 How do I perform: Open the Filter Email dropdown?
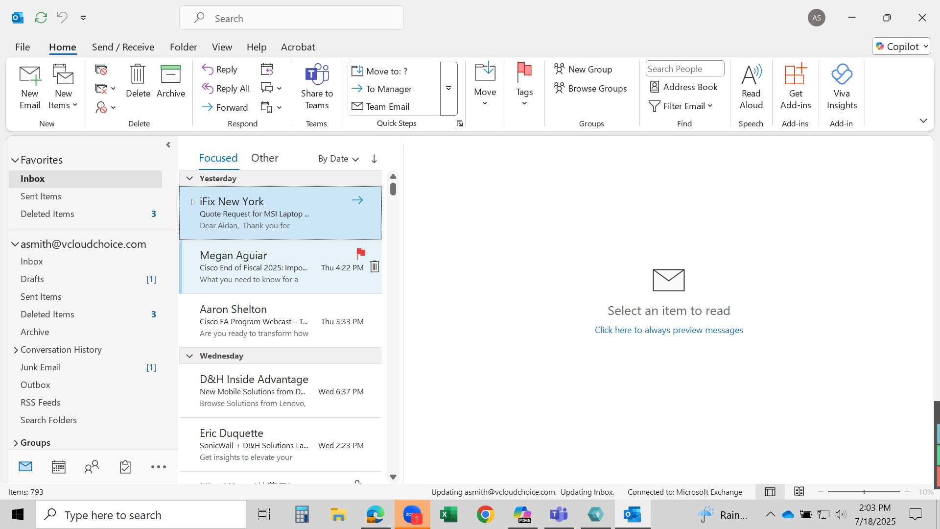[x=681, y=106]
